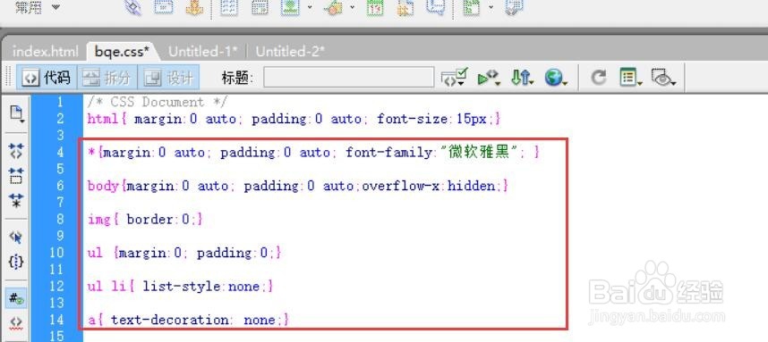Image resolution: width=768 pixels, height=342 pixels.
Task: Select 代码 (Code) view button
Action: coord(47,78)
